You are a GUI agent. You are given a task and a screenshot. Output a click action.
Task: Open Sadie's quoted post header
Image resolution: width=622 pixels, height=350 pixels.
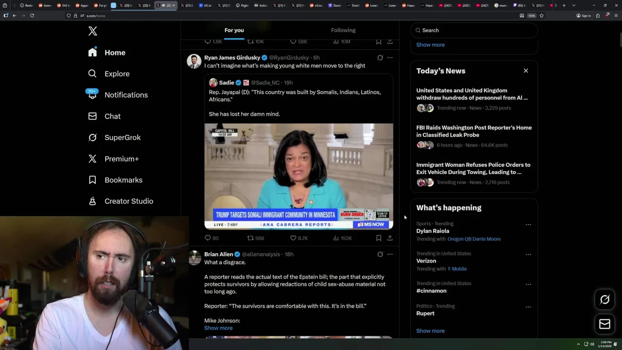[x=251, y=83]
